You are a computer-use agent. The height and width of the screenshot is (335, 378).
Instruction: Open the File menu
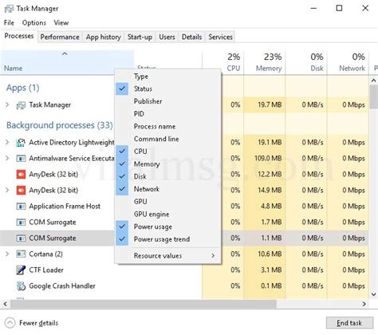(x=9, y=23)
